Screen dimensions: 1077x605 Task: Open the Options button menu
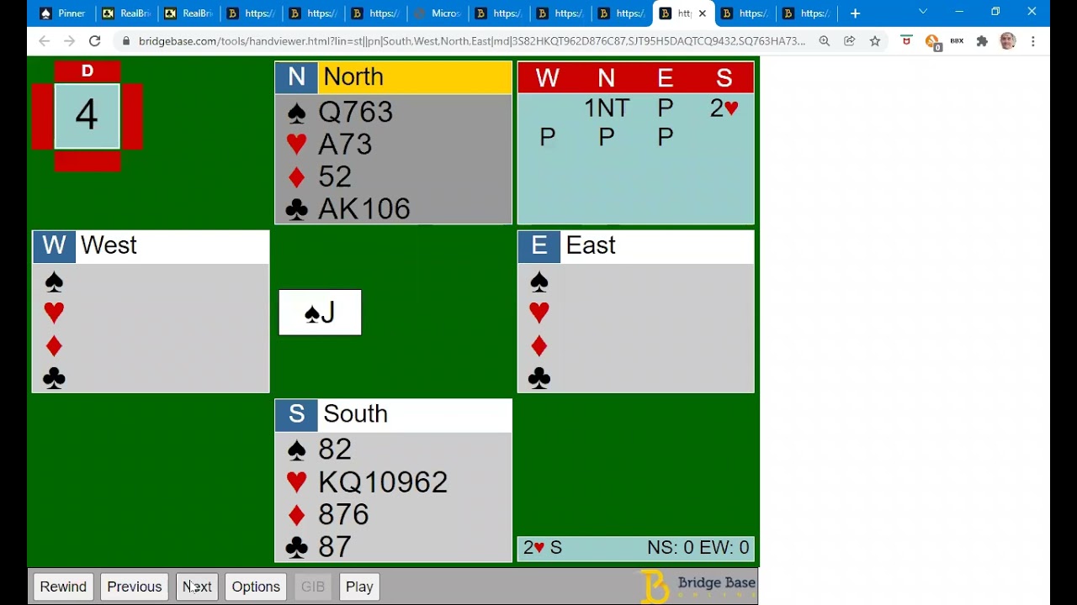click(x=256, y=587)
